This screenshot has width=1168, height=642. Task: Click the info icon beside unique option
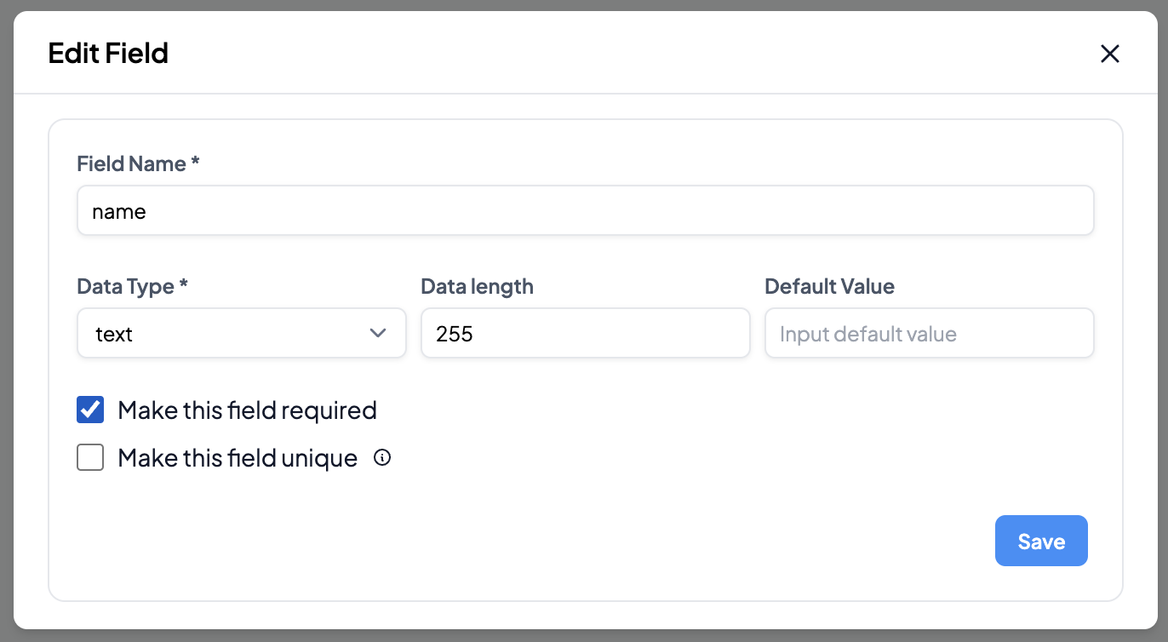pyautogui.click(x=383, y=458)
